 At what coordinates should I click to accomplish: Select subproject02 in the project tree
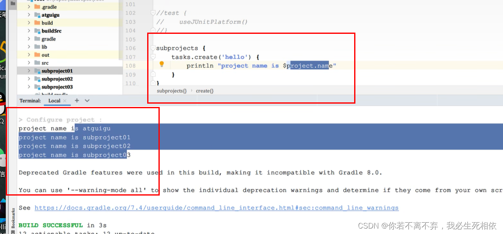(x=57, y=79)
